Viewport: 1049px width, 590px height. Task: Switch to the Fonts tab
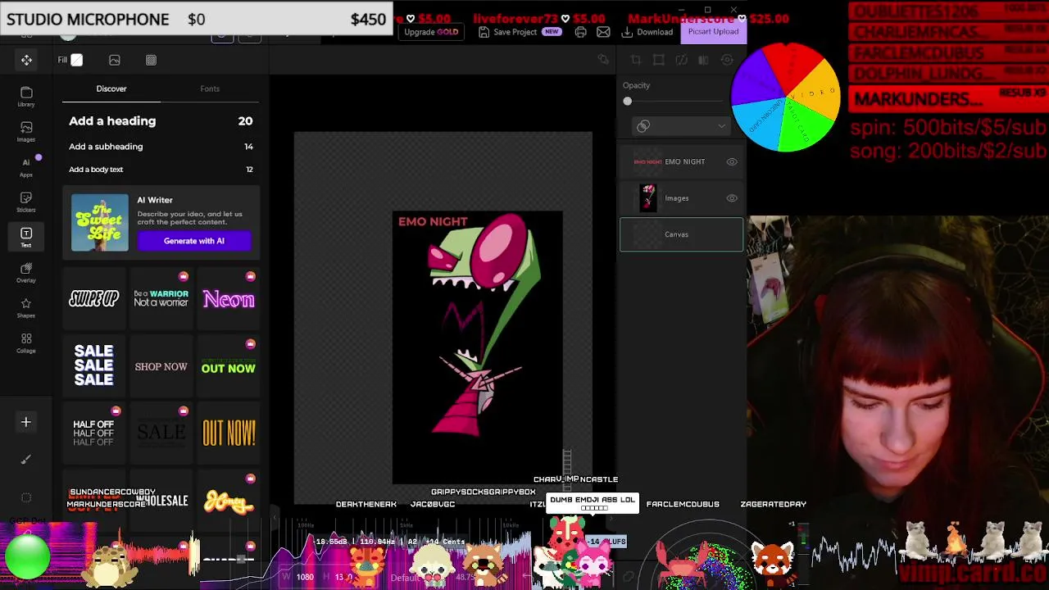click(210, 88)
